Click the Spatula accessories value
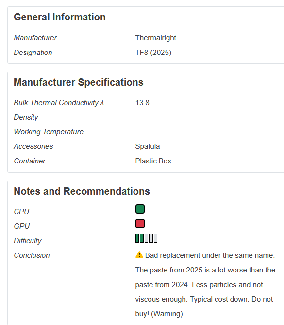This screenshot has width=284, height=325. pyautogui.click(x=148, y=146)
